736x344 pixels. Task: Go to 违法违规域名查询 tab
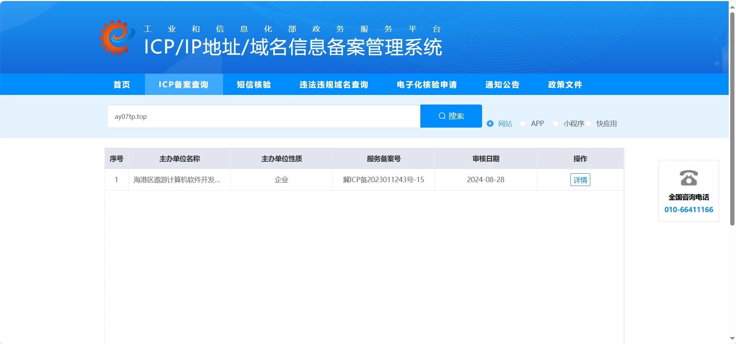coord(334,85)
